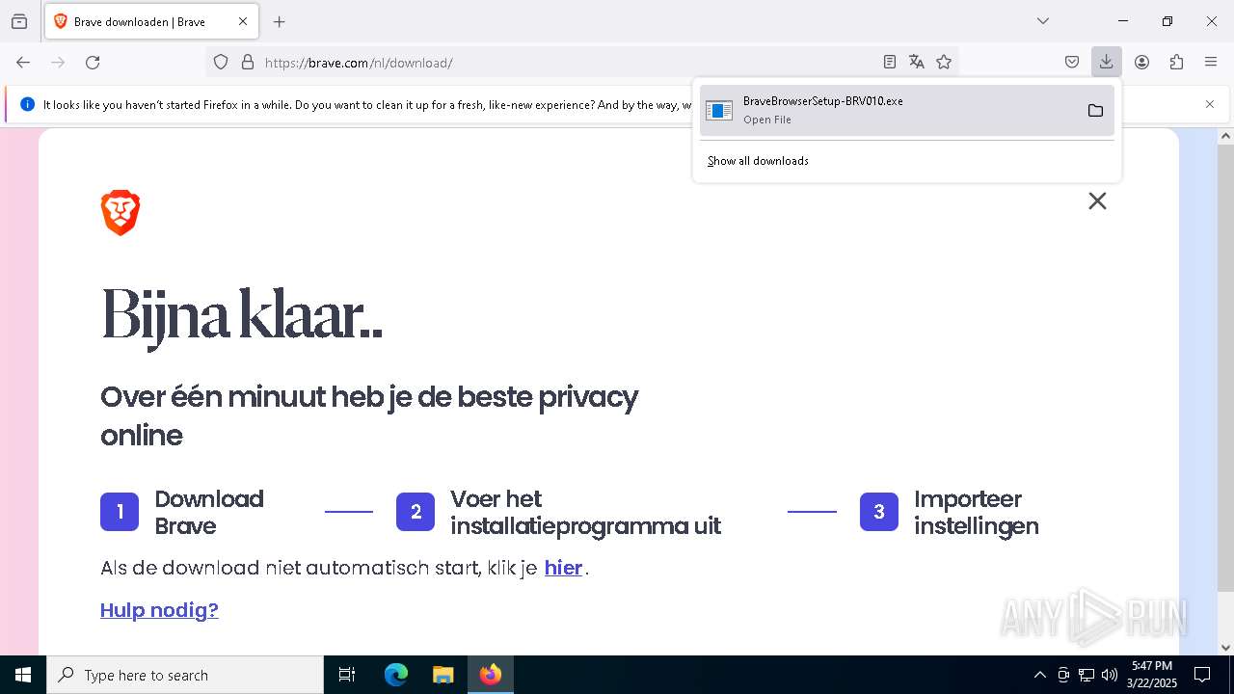Click Firefox taskbar icon
Image resolution: width=1234 pixels, height=694 pixels.
click(x=491, y=675)
